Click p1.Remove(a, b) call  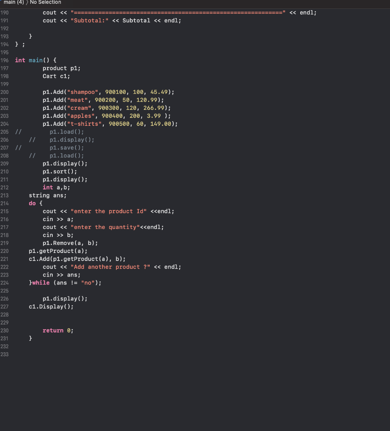[70, 243]
